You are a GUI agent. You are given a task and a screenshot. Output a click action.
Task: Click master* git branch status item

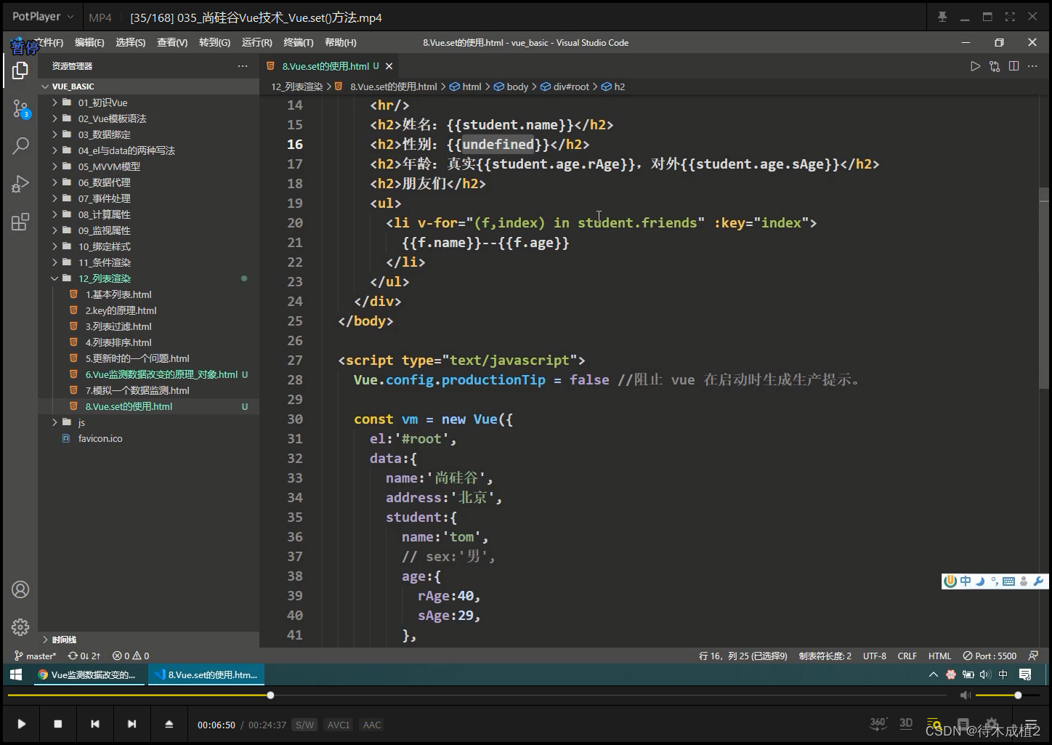click(x=35, y=656)
